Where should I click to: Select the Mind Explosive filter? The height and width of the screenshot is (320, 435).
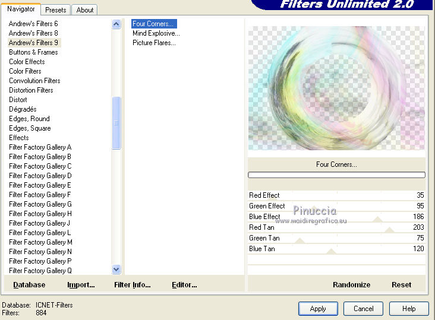pos(156,33)
